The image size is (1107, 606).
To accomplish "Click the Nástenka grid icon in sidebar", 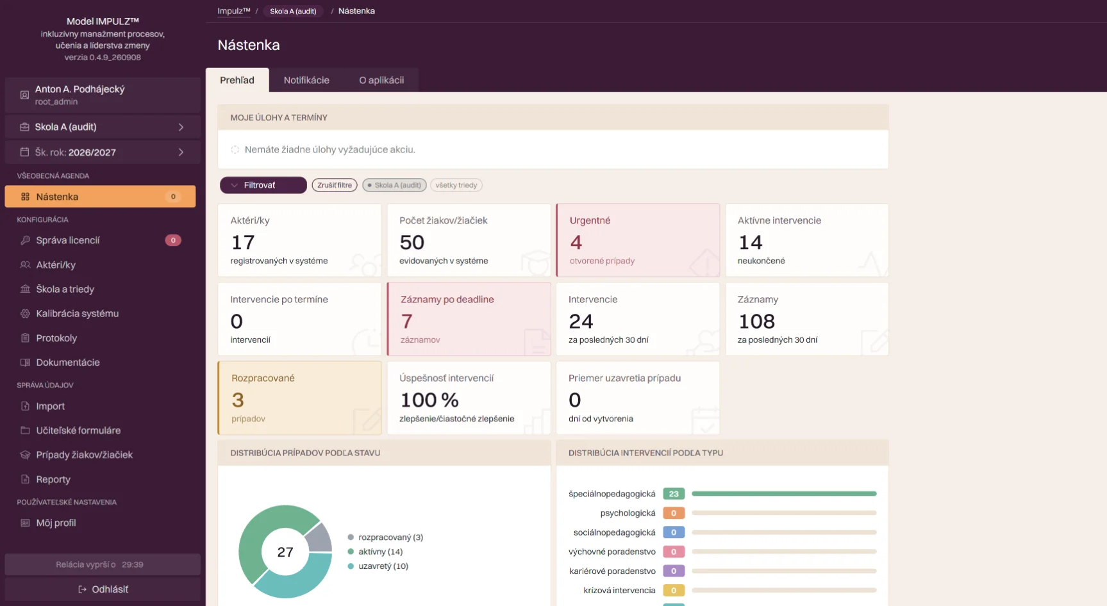I will [25, 197].
